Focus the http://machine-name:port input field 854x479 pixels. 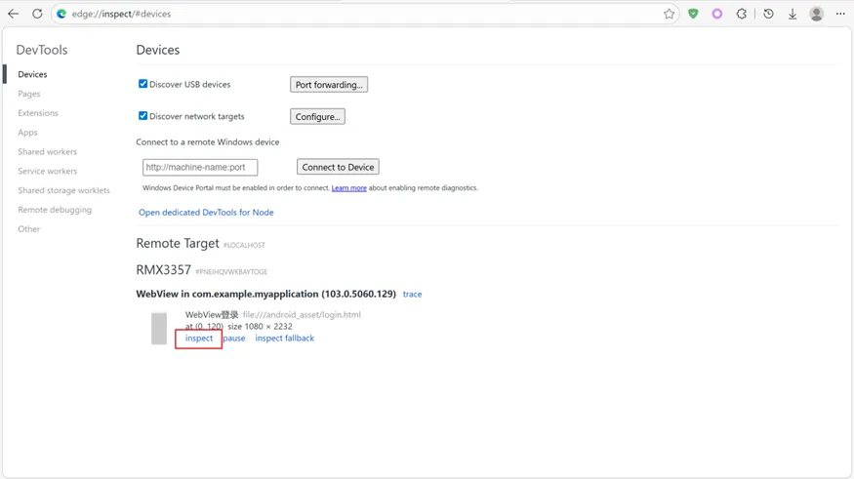coord(200,167)
